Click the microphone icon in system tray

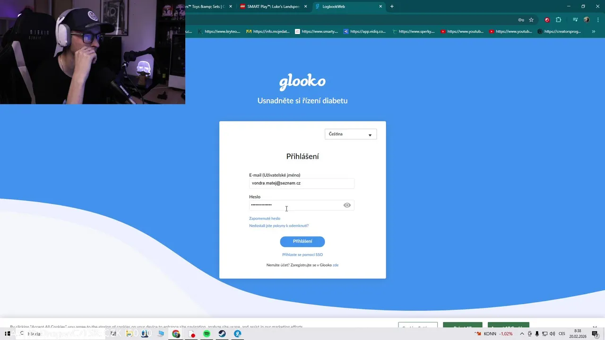[537, 334]
